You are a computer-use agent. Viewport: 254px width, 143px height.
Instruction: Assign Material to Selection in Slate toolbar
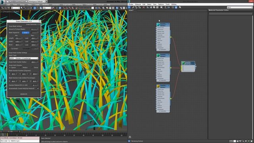[140, 7]
